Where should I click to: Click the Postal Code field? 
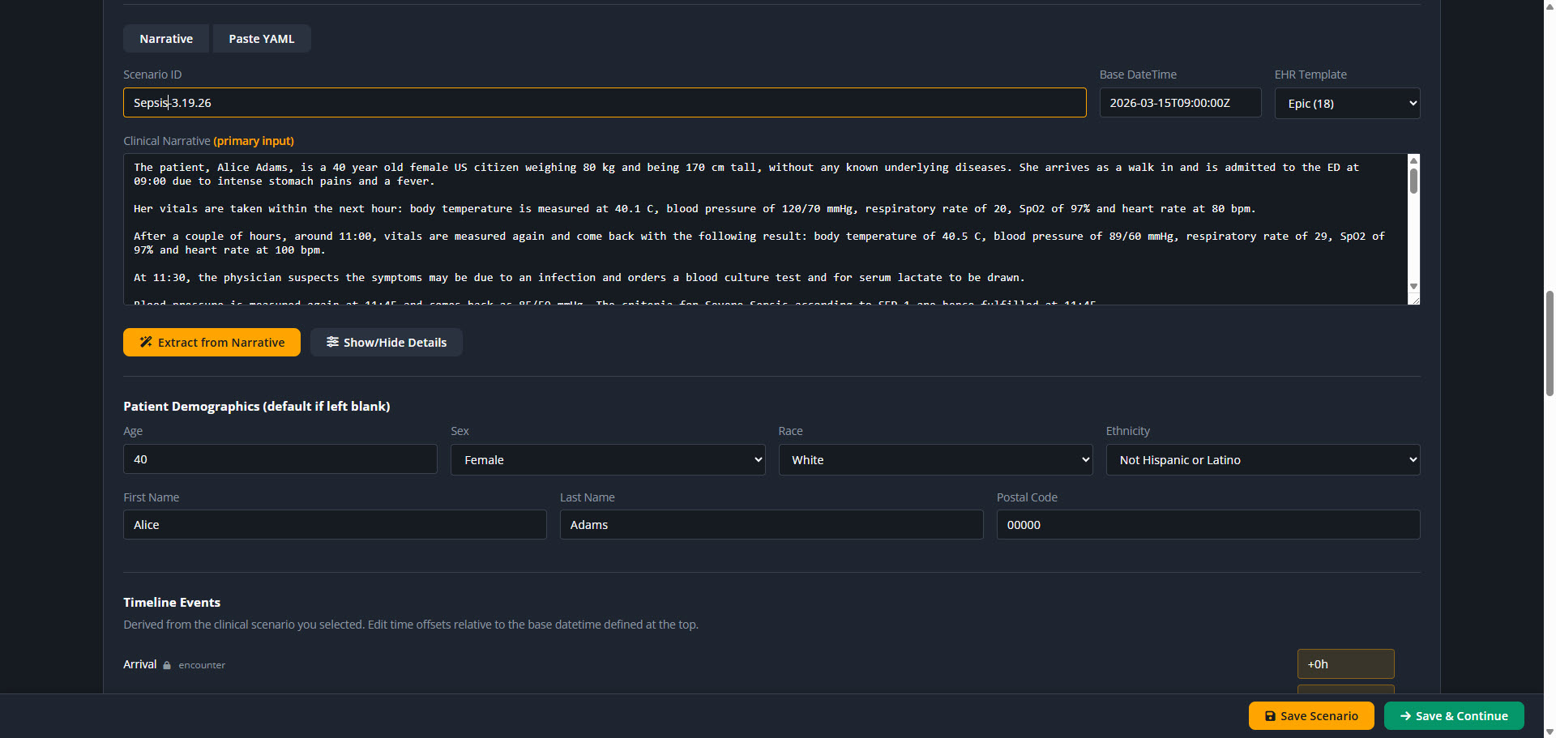tap(1208, 525)
